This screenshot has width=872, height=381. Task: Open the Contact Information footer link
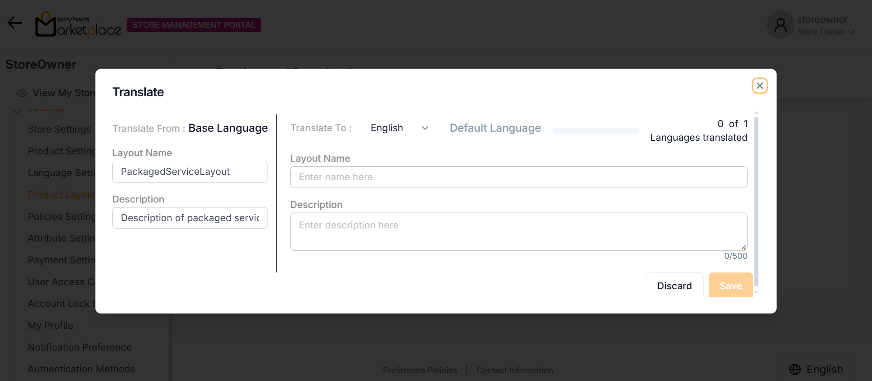click(515, 371)
